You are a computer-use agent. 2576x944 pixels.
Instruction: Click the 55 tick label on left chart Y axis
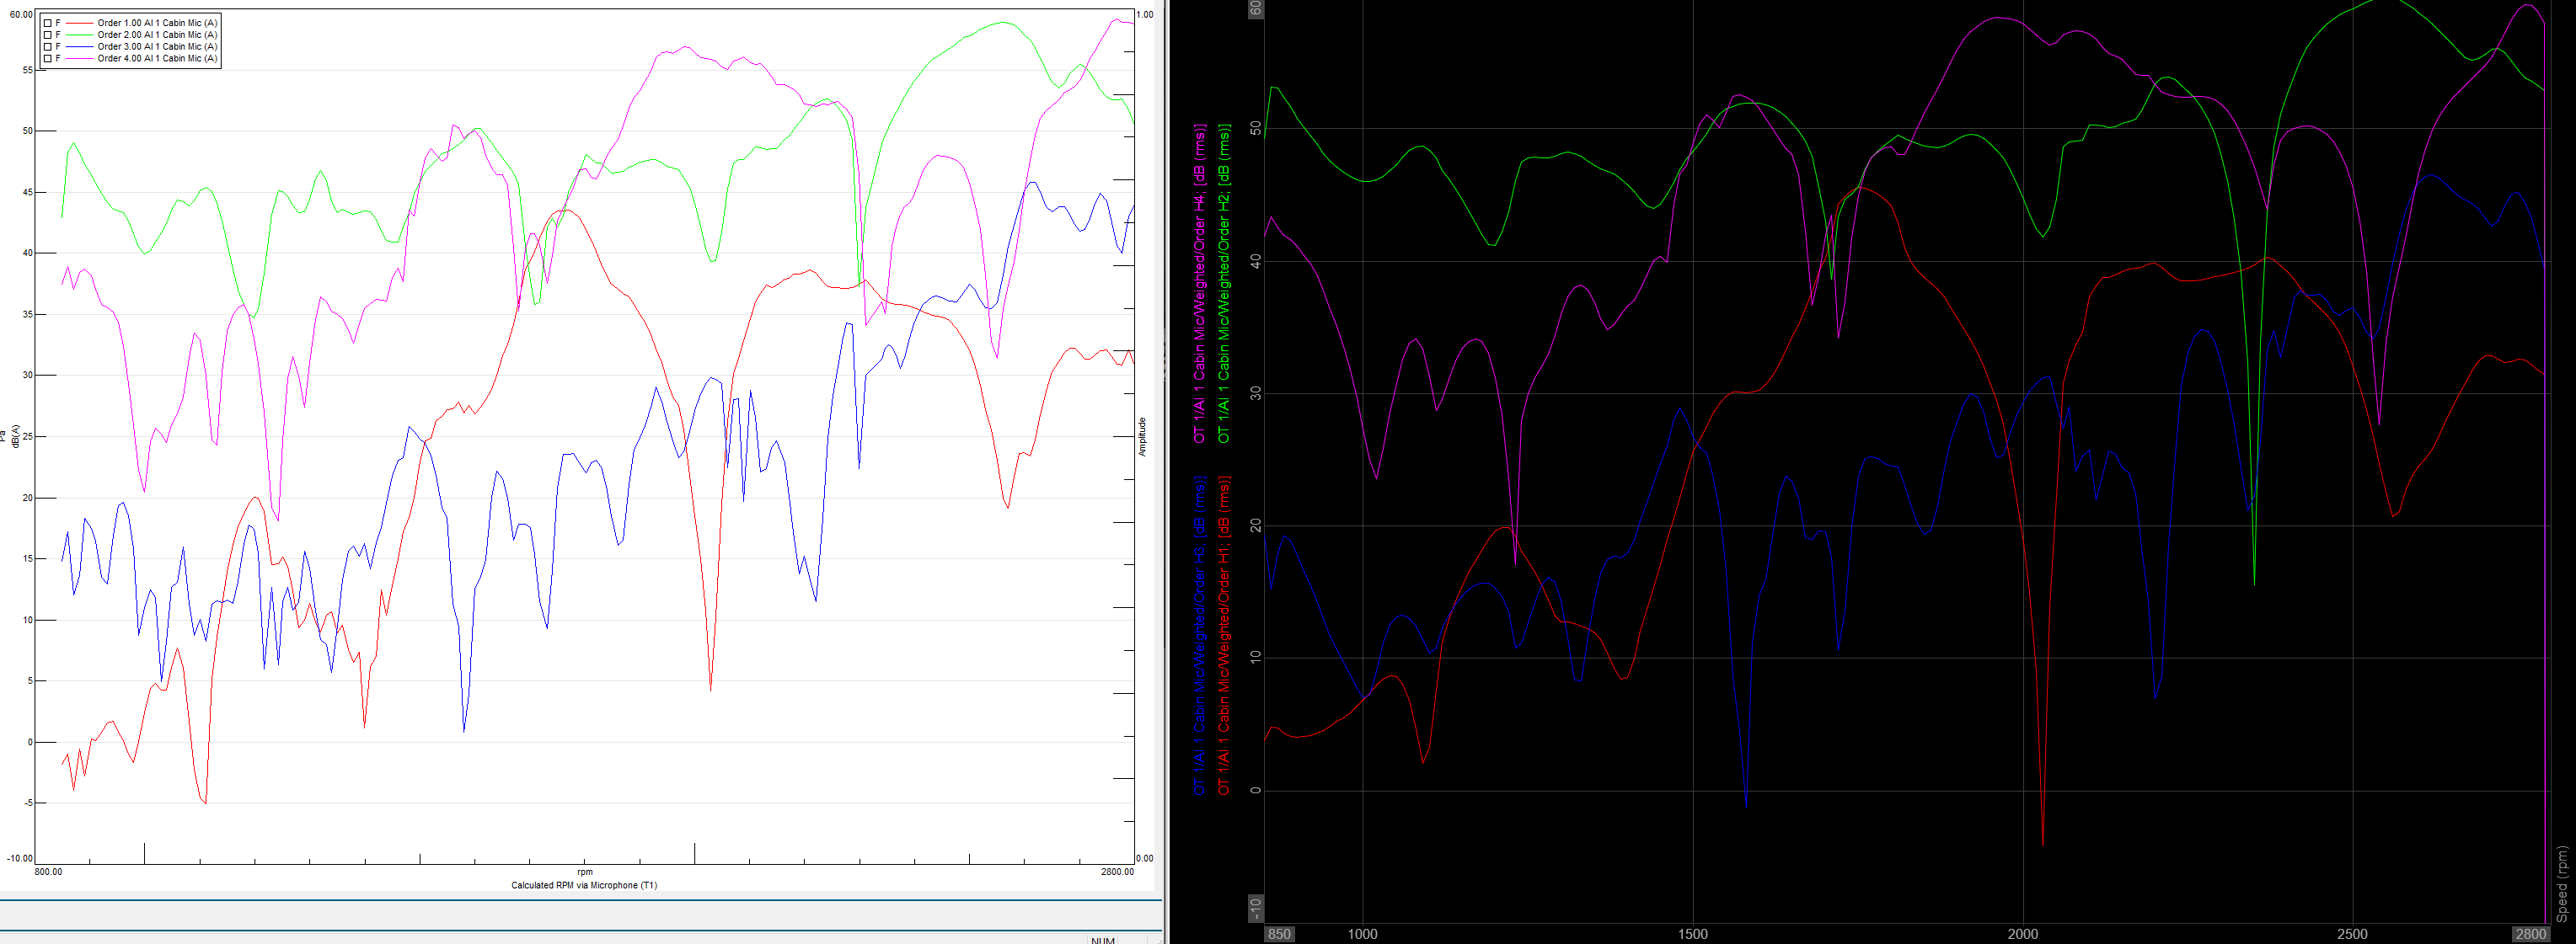(x=27, y=70)
